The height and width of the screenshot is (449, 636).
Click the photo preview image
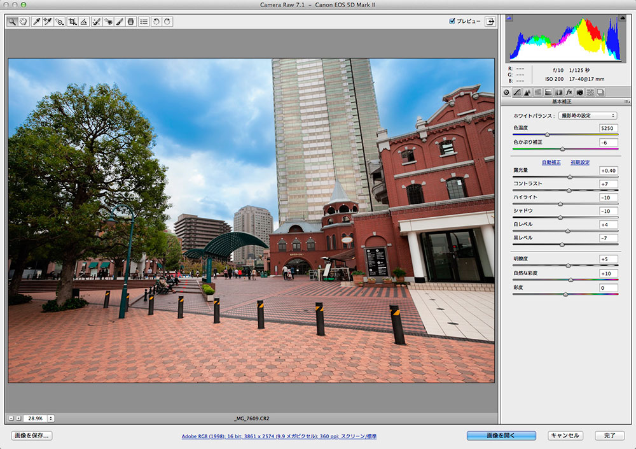[x=251, y=220]
